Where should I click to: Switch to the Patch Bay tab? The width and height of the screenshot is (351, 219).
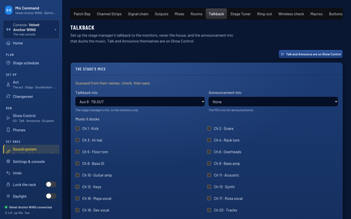pyautogui.click(x=82, y=14)
